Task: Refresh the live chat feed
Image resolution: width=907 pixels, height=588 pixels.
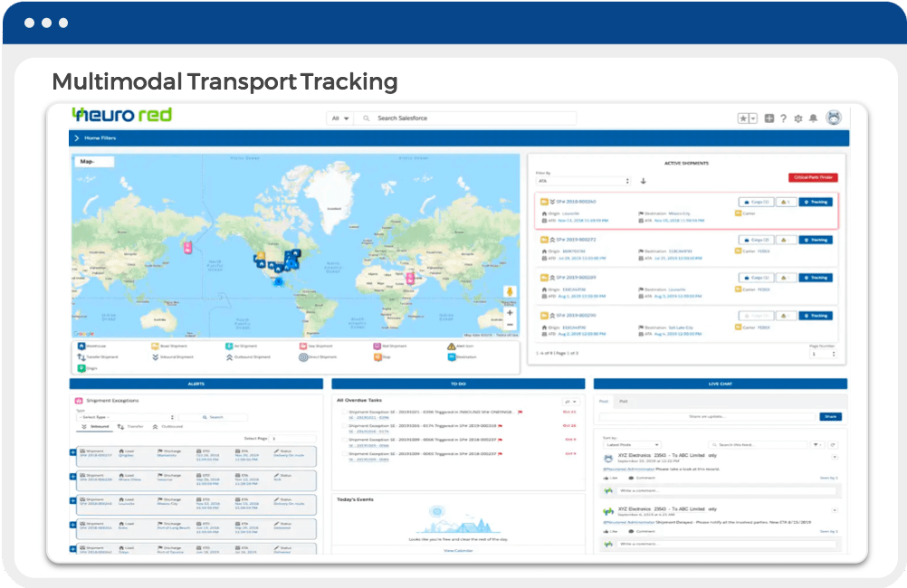Action: coord(833,444)
